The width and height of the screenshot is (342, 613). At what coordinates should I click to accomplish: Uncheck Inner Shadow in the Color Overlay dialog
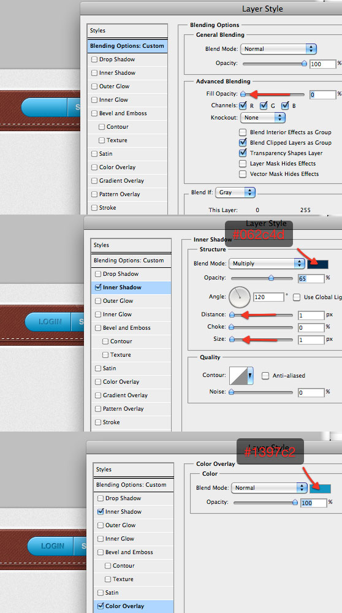[x=101, y=512]
